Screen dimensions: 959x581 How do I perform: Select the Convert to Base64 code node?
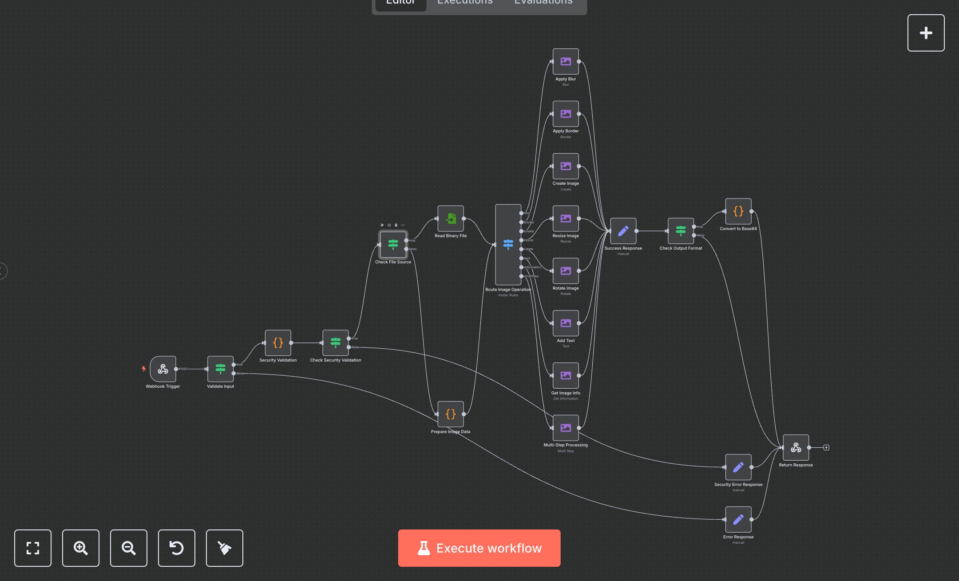(x=738, y=211)
